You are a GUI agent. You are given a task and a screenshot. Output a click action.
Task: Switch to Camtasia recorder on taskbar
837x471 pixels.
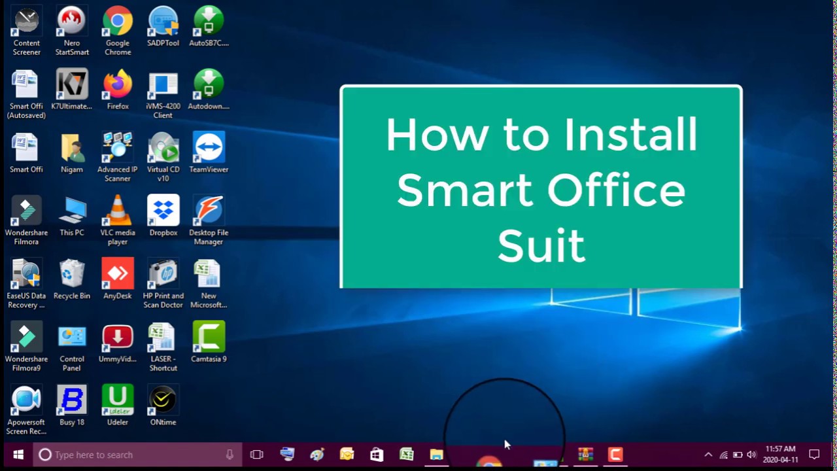[x=615, y=455]
